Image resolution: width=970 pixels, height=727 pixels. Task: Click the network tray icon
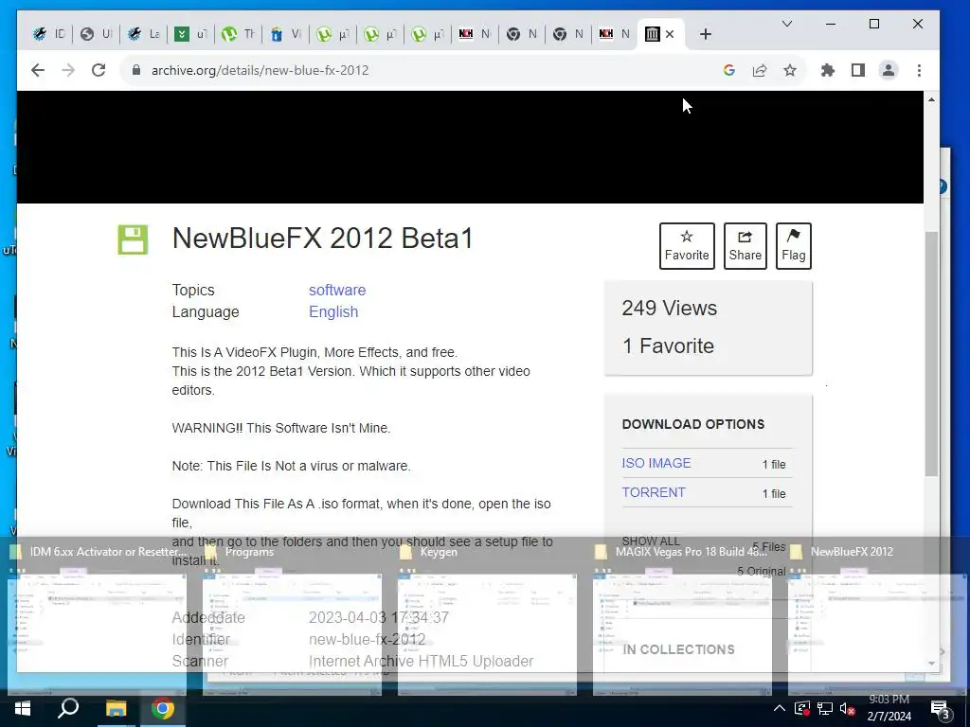[x=825, y=709]
